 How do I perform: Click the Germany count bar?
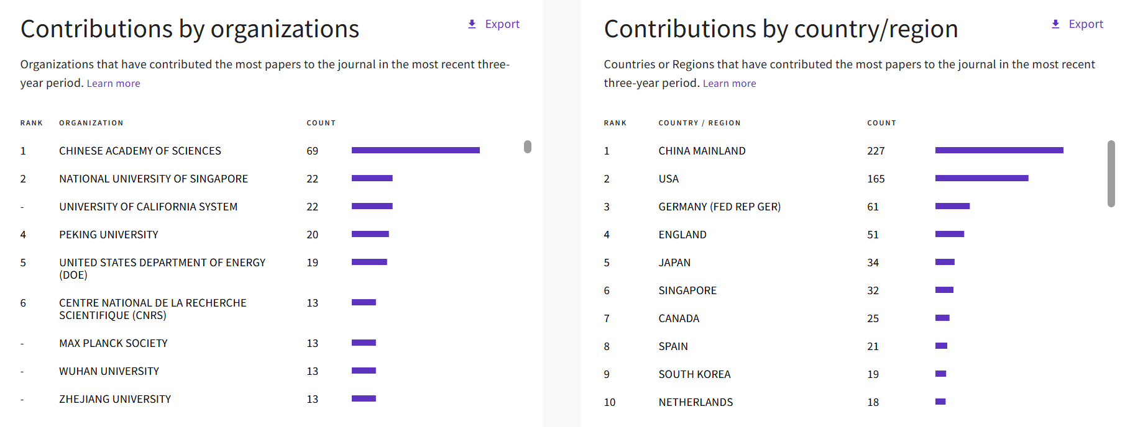coord(952,206)
